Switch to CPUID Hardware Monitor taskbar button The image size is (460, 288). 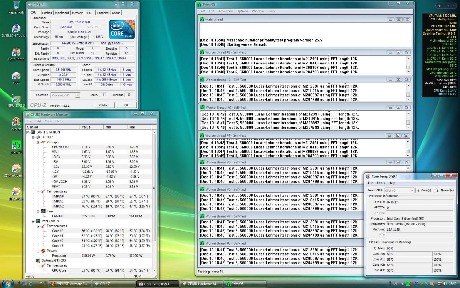(x=201, y=284)
